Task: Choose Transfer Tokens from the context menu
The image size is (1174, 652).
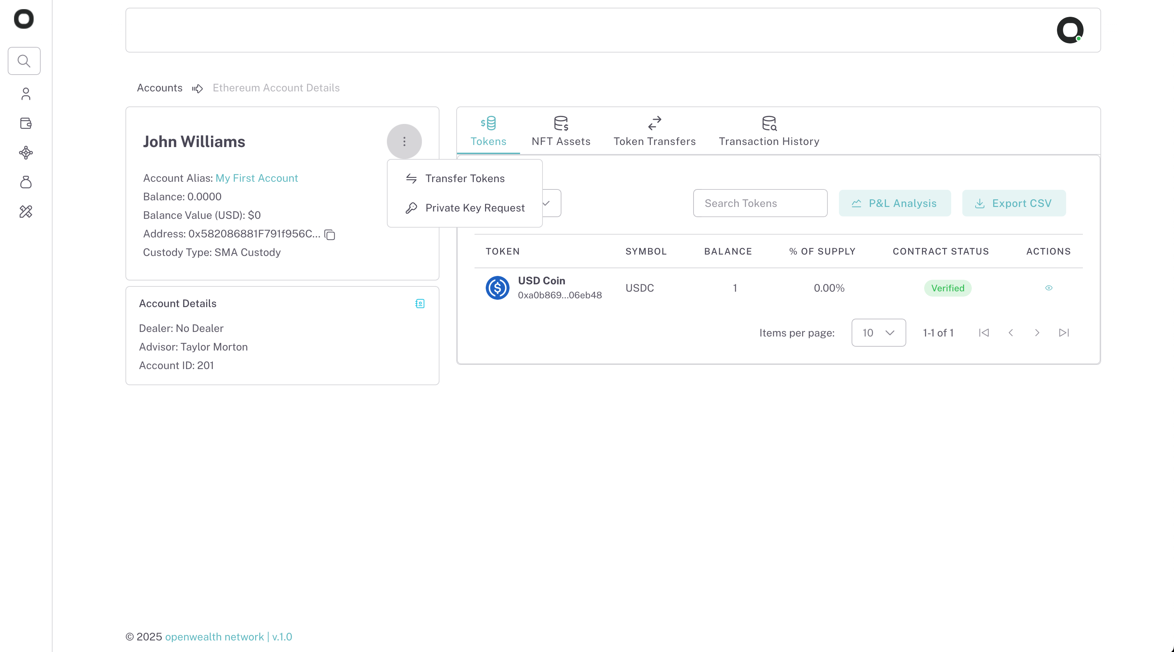Action: tap(465, 178)
